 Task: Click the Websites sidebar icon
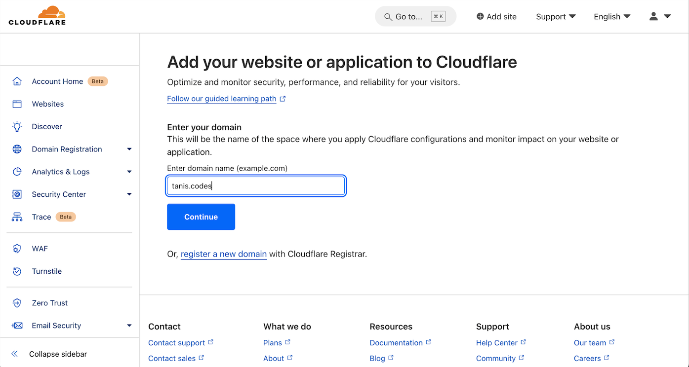(x=17, y=104)
